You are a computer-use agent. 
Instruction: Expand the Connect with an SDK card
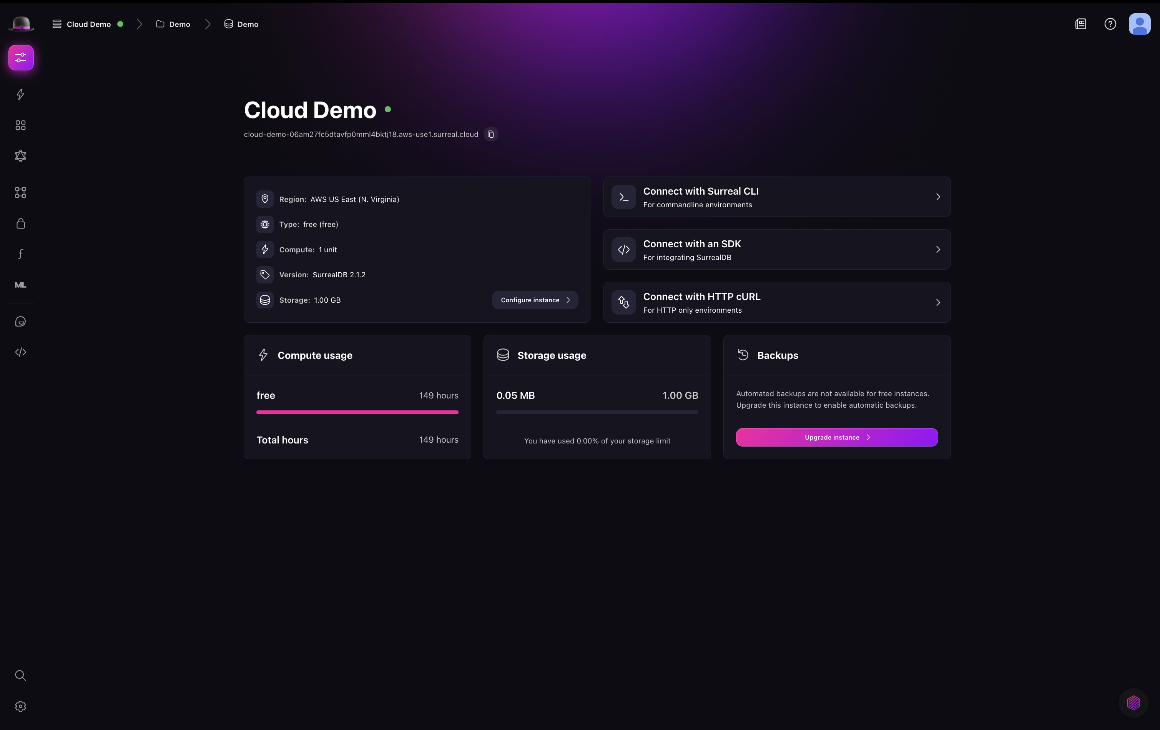pyautogui.click(x=776, y=249)
